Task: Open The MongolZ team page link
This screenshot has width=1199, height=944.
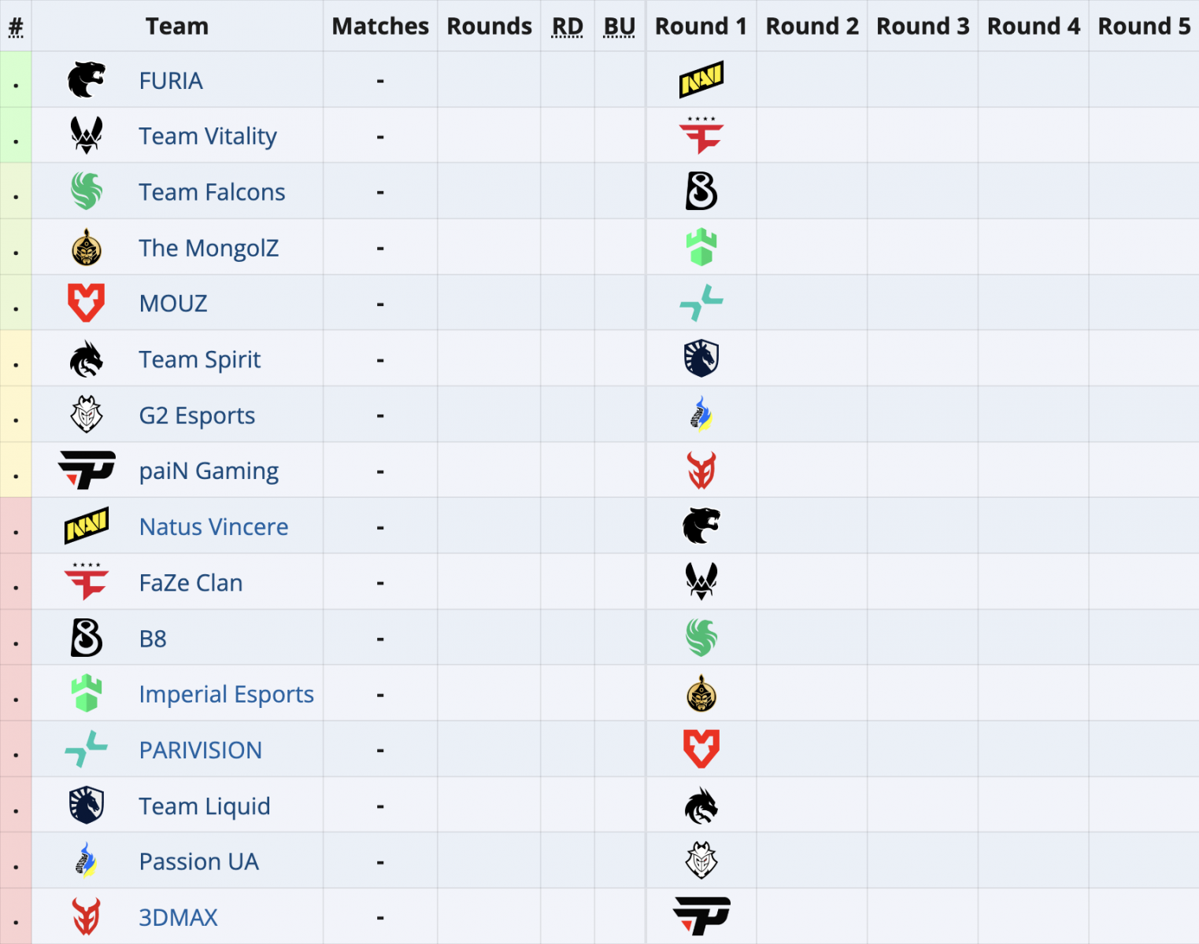Action: 209,248
